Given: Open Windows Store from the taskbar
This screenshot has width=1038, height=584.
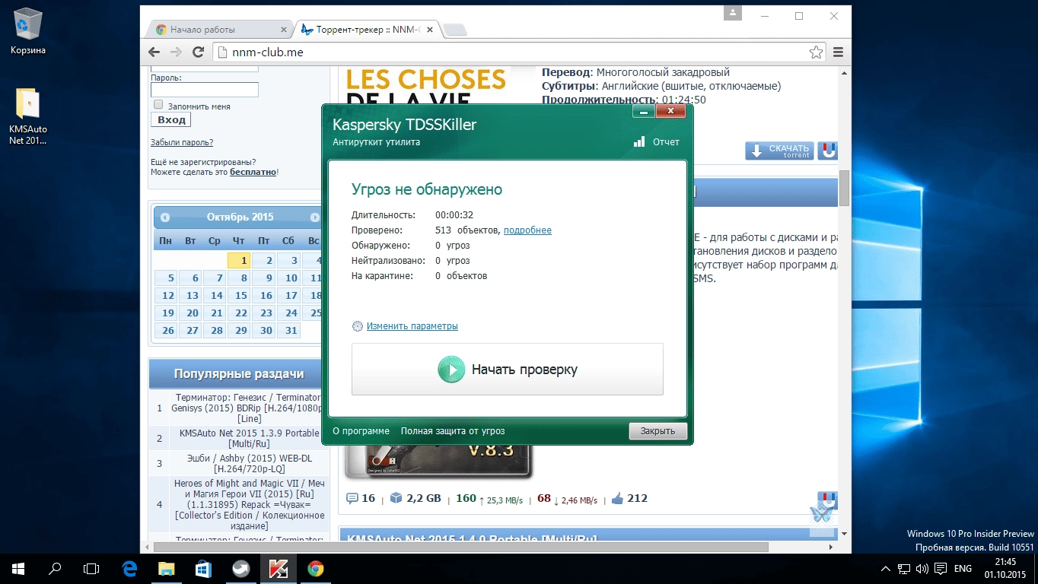Looking at the screenshot, I should click(x=203, y=568).
